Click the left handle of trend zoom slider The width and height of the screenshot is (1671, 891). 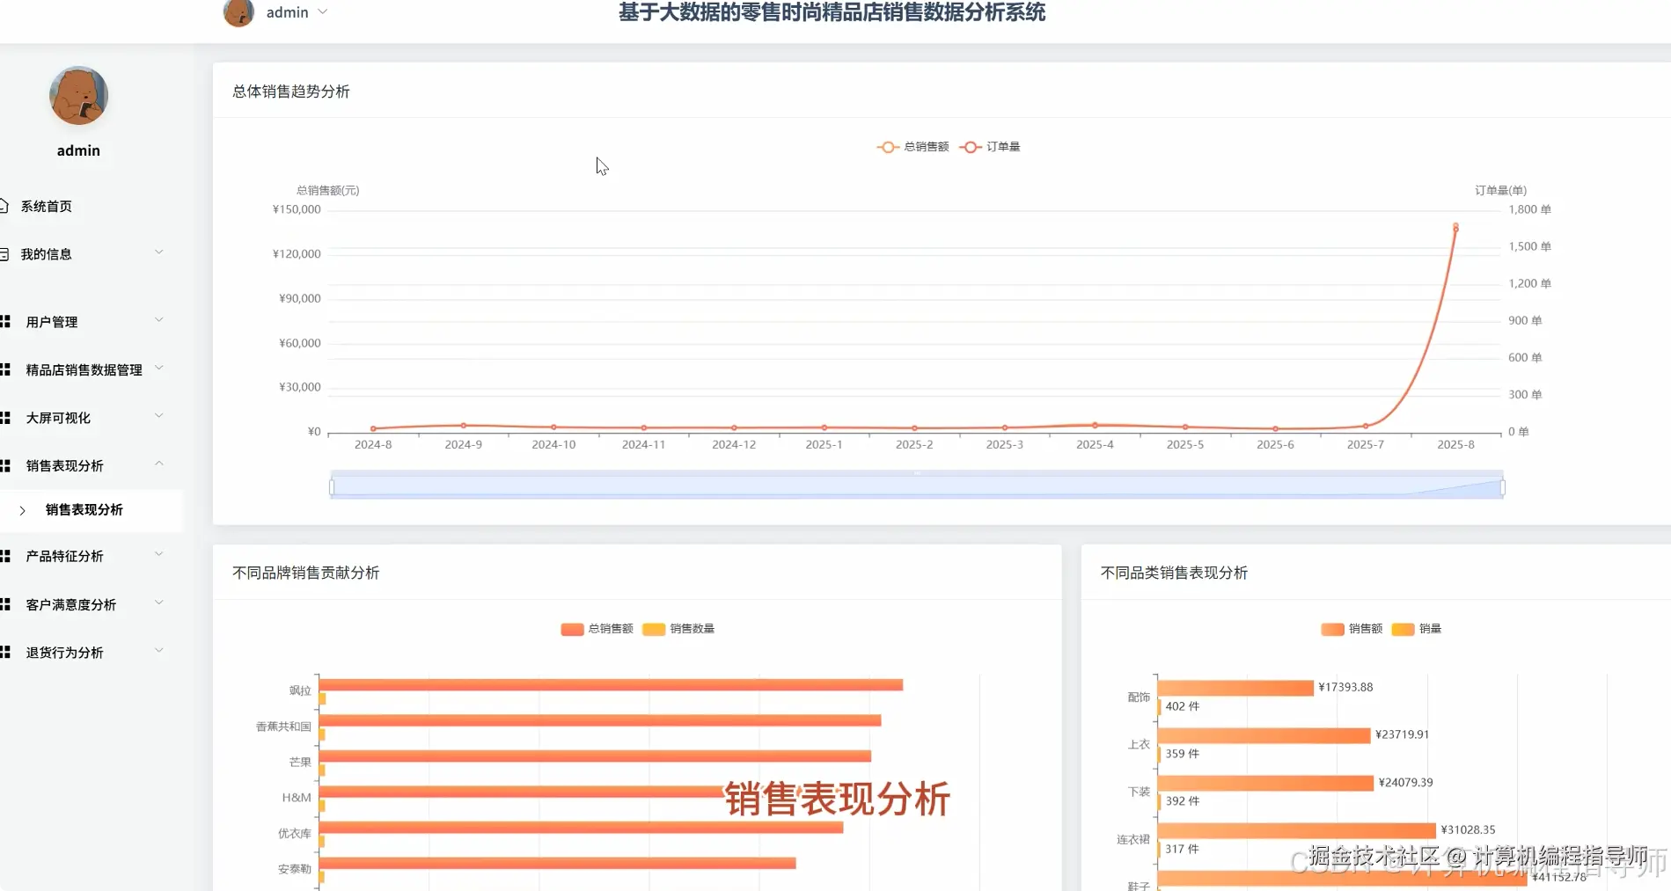coord(332,487)
